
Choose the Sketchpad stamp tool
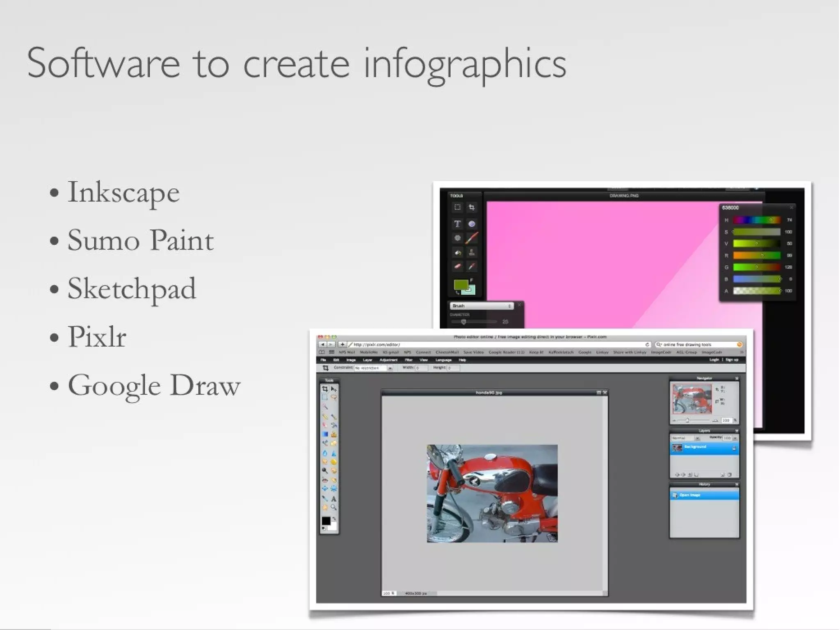point(472,252)
